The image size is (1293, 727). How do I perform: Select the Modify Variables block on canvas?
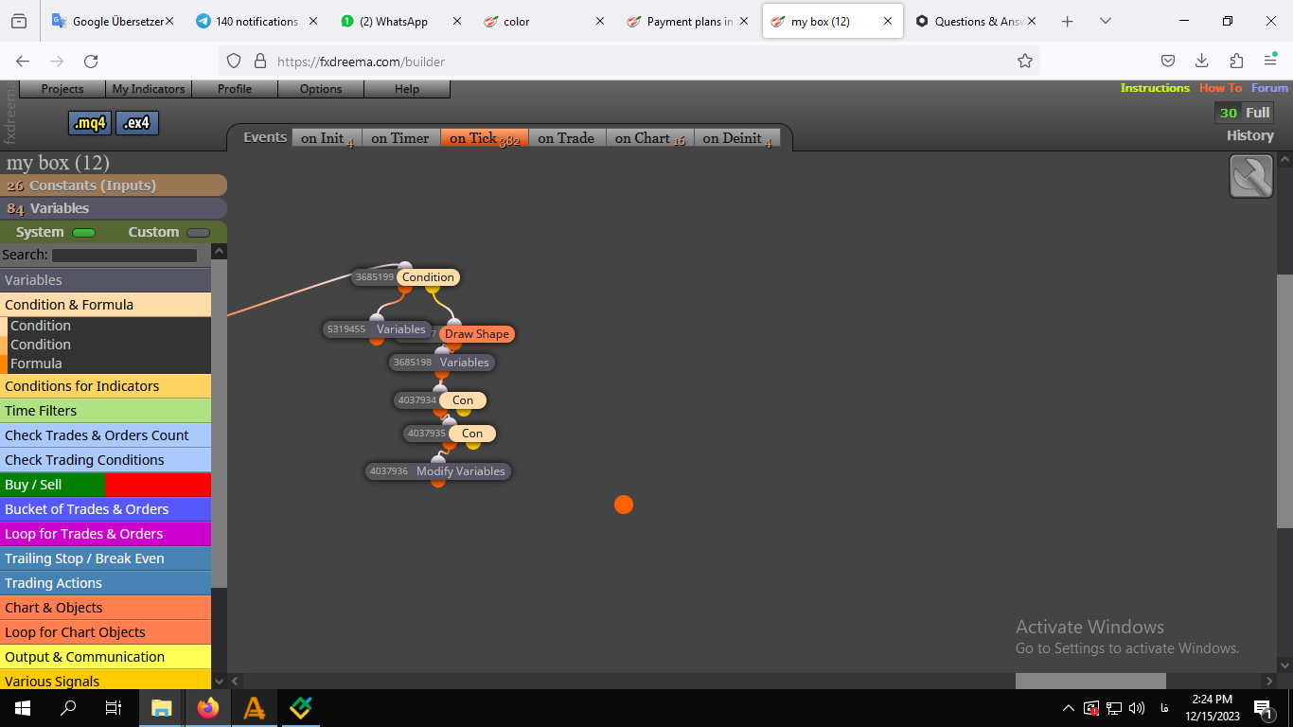(x=461, y=471)
